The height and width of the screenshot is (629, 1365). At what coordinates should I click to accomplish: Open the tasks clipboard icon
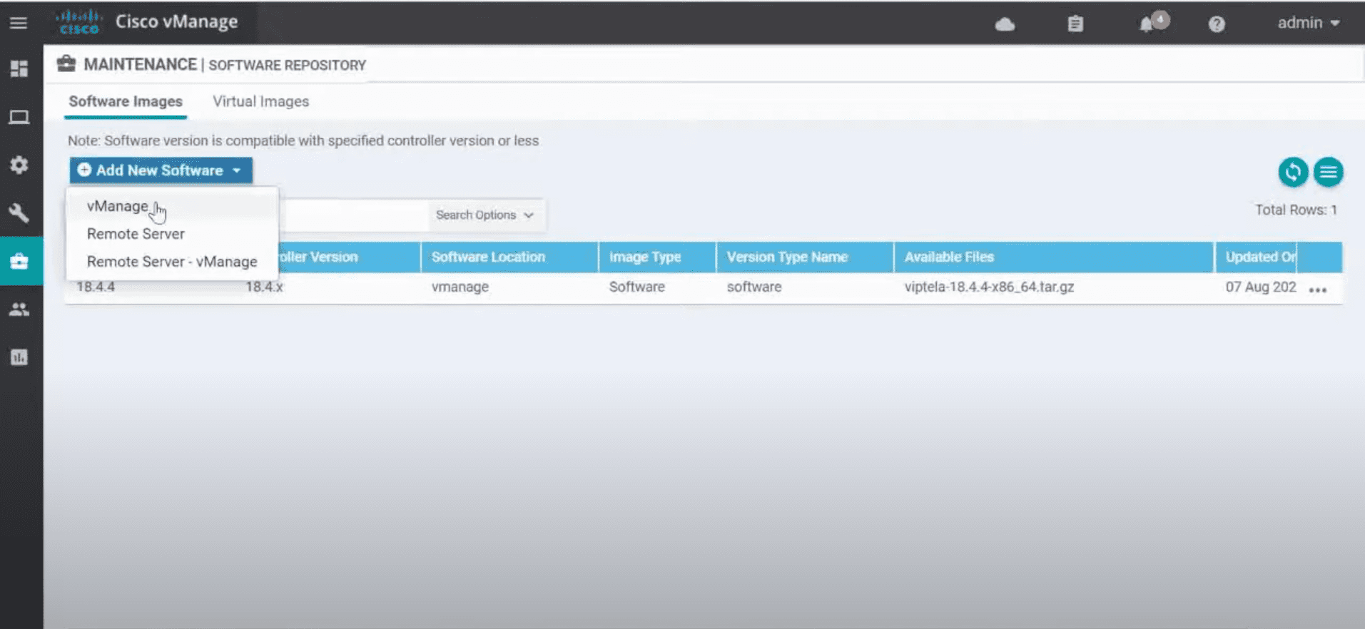1075,24
